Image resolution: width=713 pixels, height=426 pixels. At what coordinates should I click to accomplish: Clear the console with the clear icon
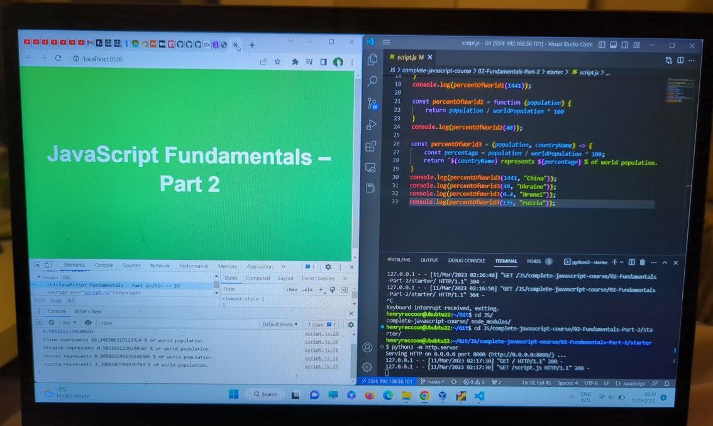[52, 323]
